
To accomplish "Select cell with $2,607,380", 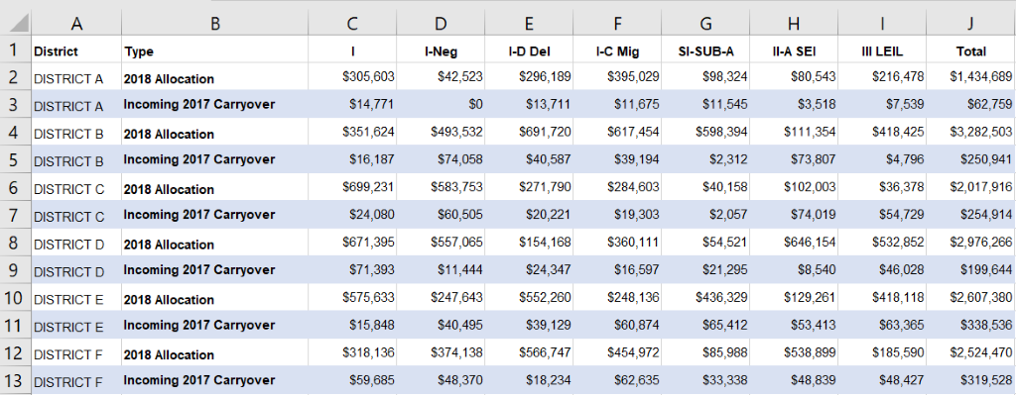I will pos(970,297).
